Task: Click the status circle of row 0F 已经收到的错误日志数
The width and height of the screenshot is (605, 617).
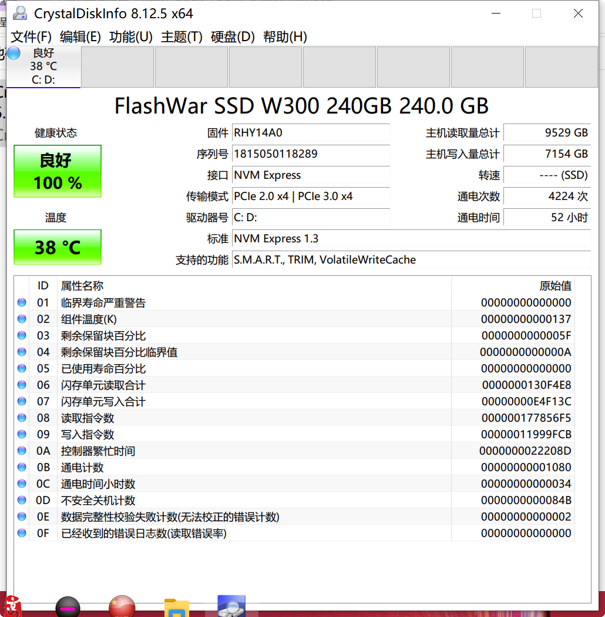Action: [22, 533]
